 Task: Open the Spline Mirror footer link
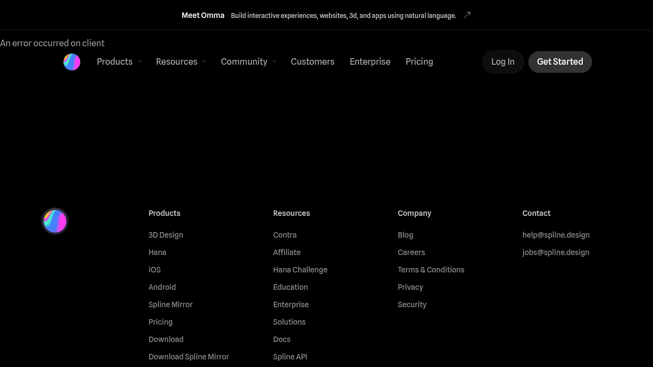point(170,304)
